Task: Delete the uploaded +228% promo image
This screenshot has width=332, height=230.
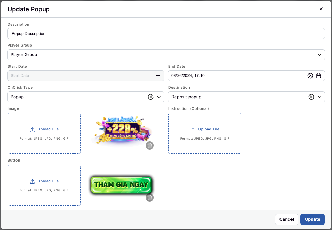Action: [149, 145]
